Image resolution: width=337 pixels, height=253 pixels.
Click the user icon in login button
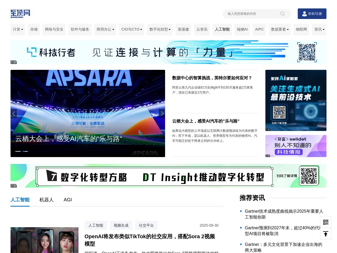304,14
